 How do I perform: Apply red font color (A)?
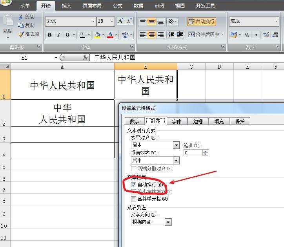pos(110,35)
